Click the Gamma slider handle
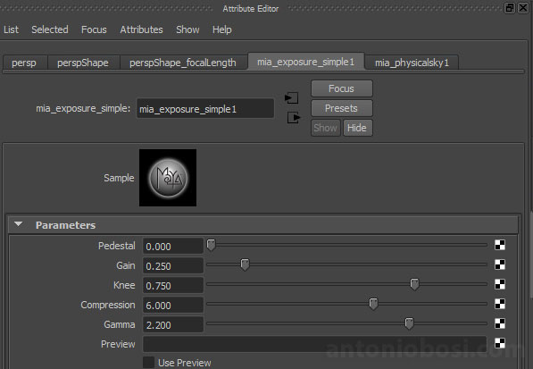533x369 pixels. point(409,323)
